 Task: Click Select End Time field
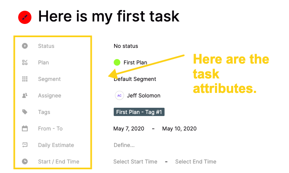[196, 161]
